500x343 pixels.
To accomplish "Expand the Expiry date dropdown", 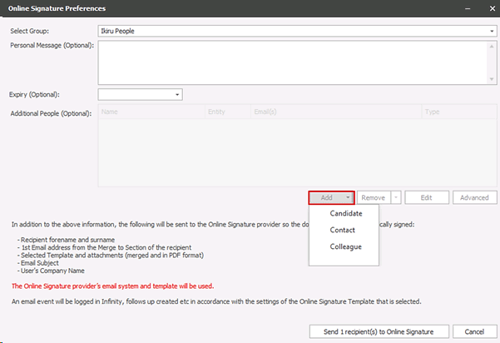I will 177,95.
